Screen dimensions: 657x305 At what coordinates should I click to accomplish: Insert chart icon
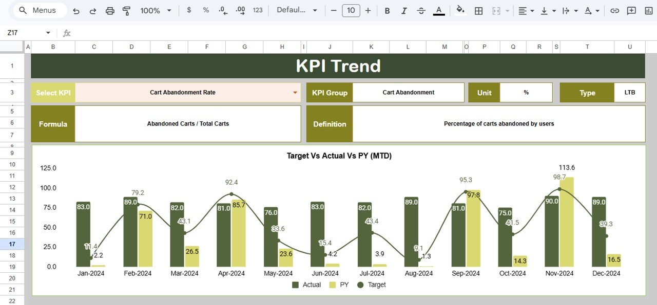[648, 10]
